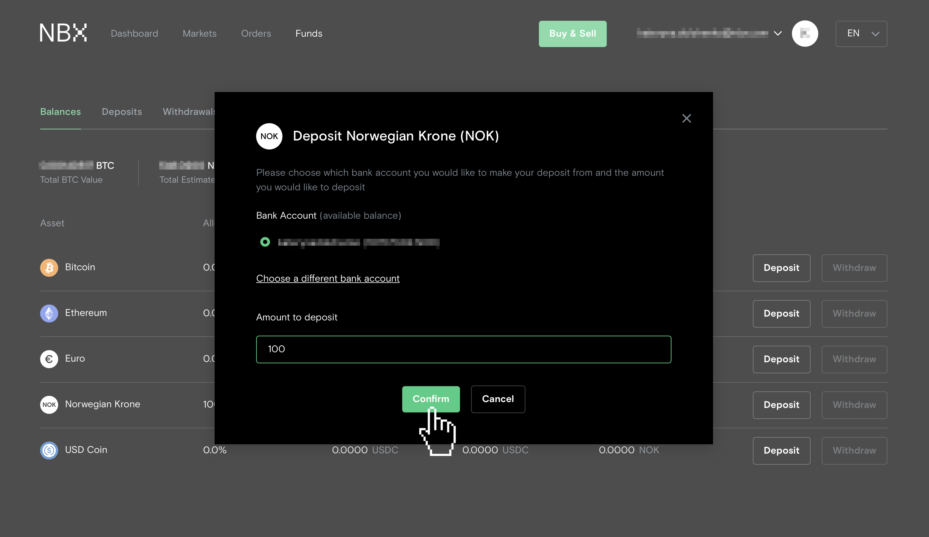The image size is (929, 537).
Task: Click the user profile avatar
Action: point(804,34)
